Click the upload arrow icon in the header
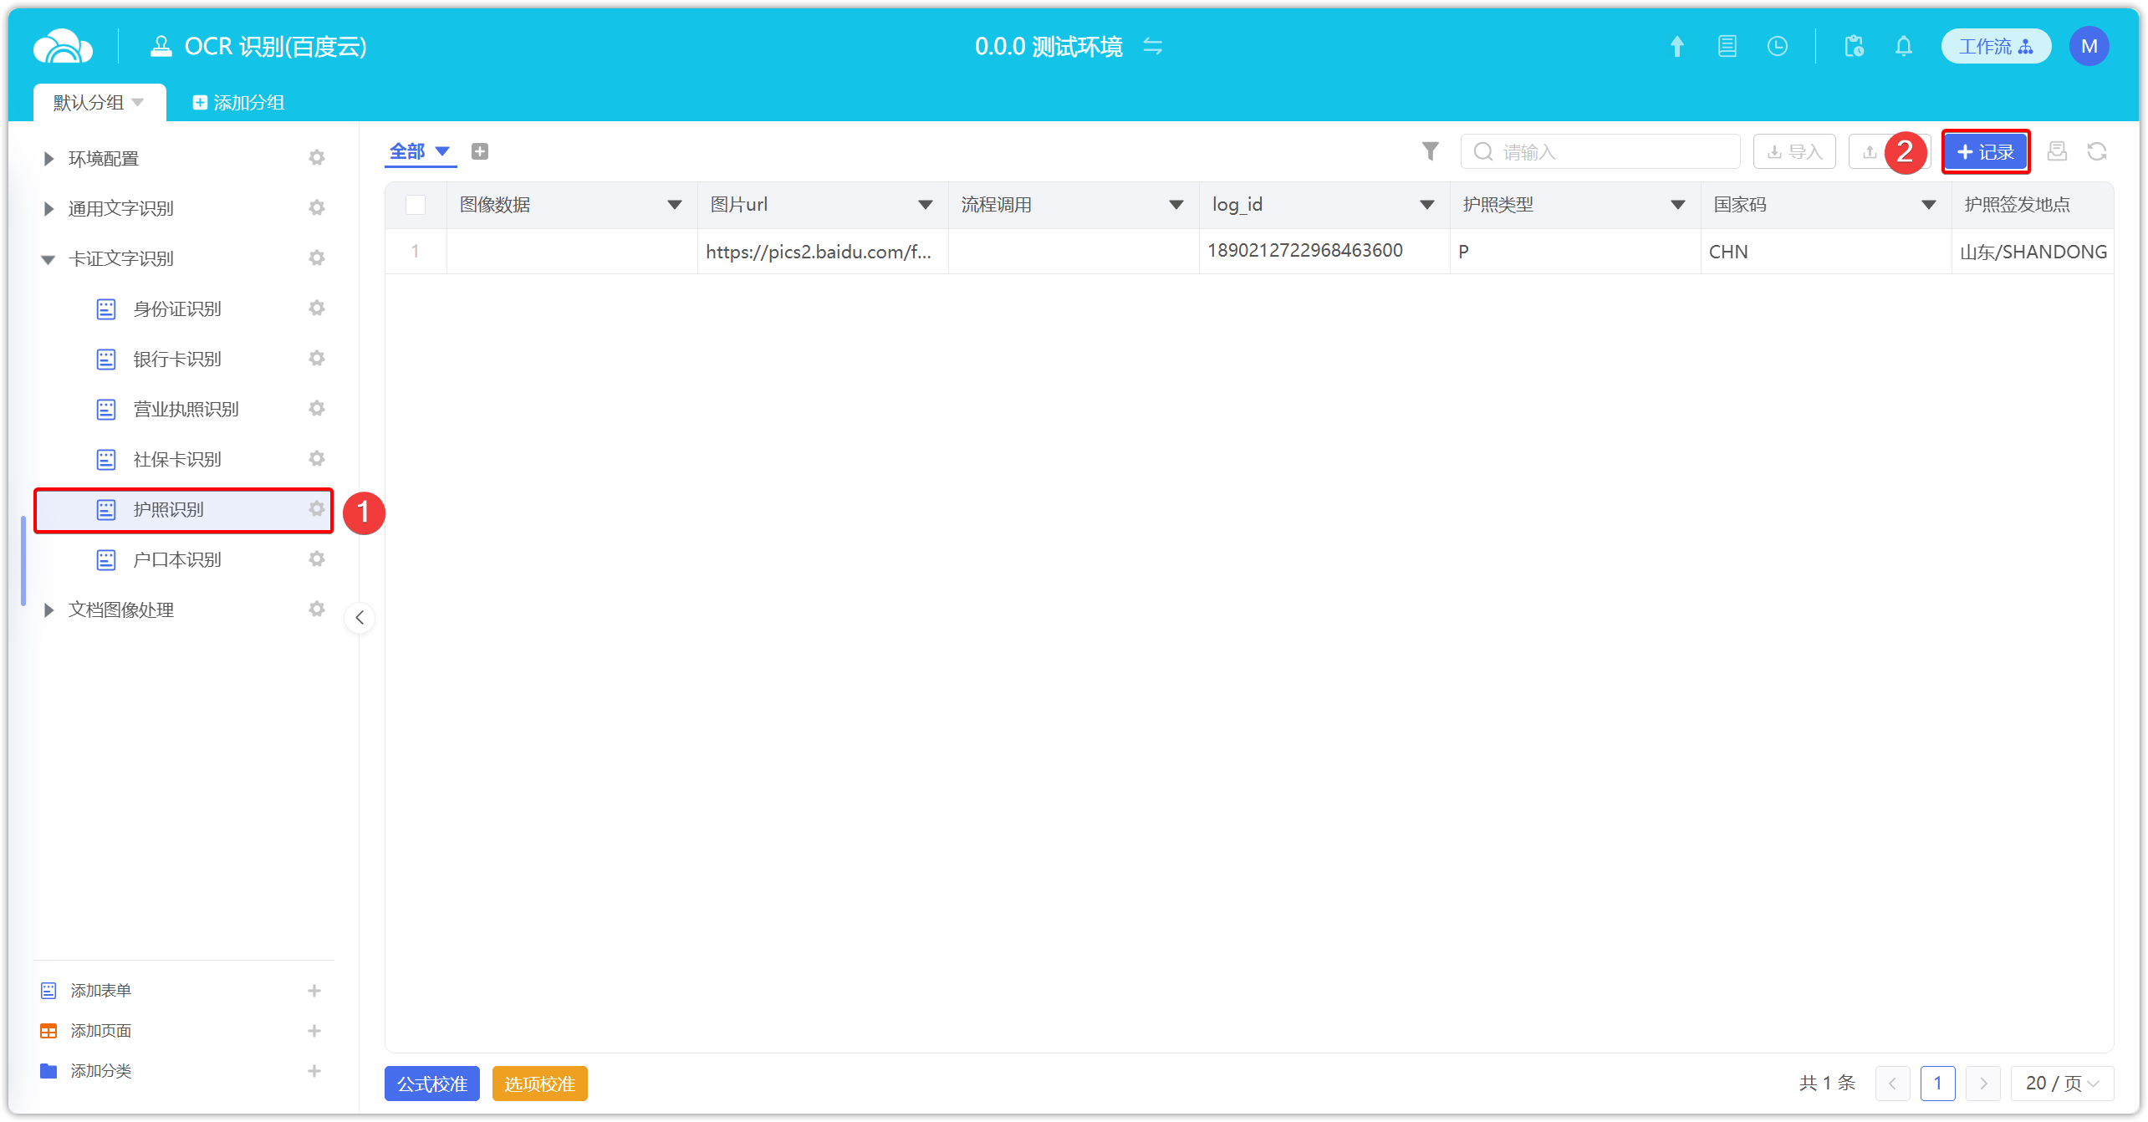 pos(1676,47)
